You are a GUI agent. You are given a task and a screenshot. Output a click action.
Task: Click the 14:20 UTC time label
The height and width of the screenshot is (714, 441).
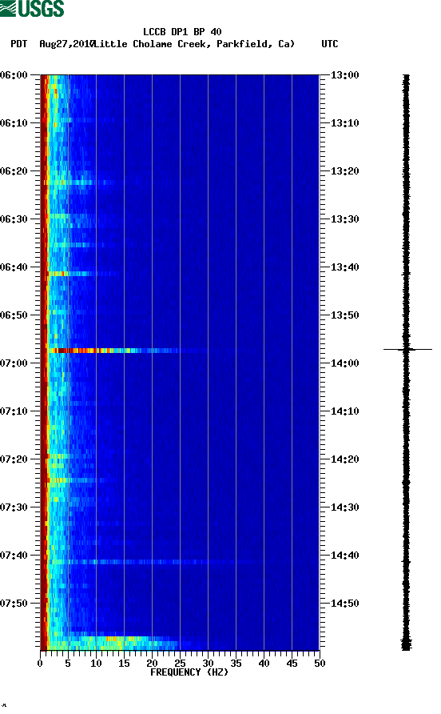click(x=344, y=459)
